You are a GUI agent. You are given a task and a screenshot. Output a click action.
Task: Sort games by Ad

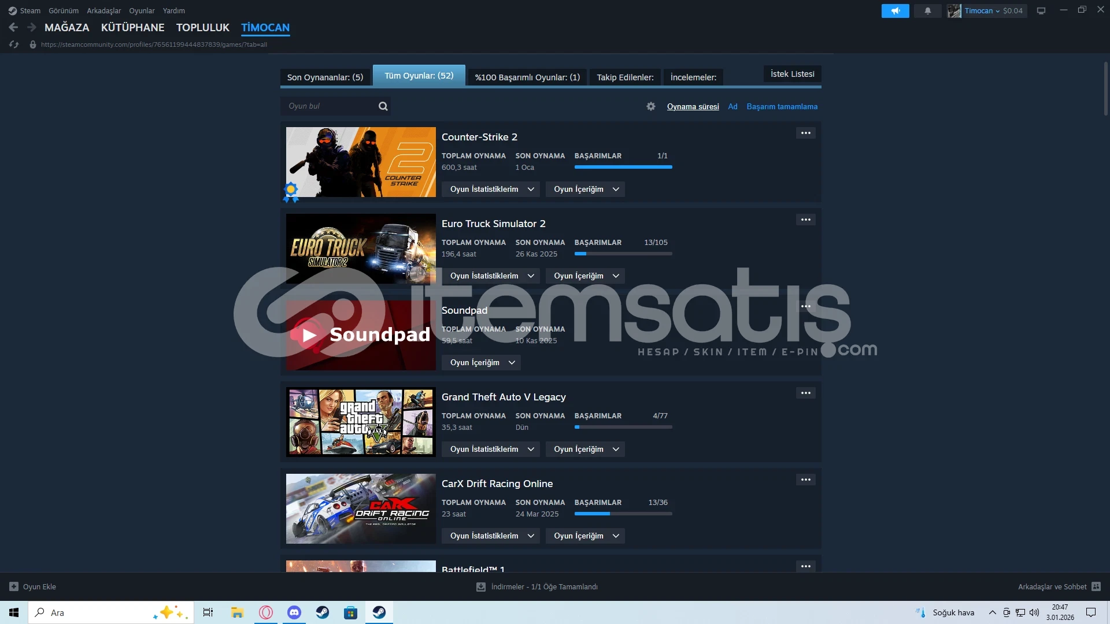[x=732, y=107]
